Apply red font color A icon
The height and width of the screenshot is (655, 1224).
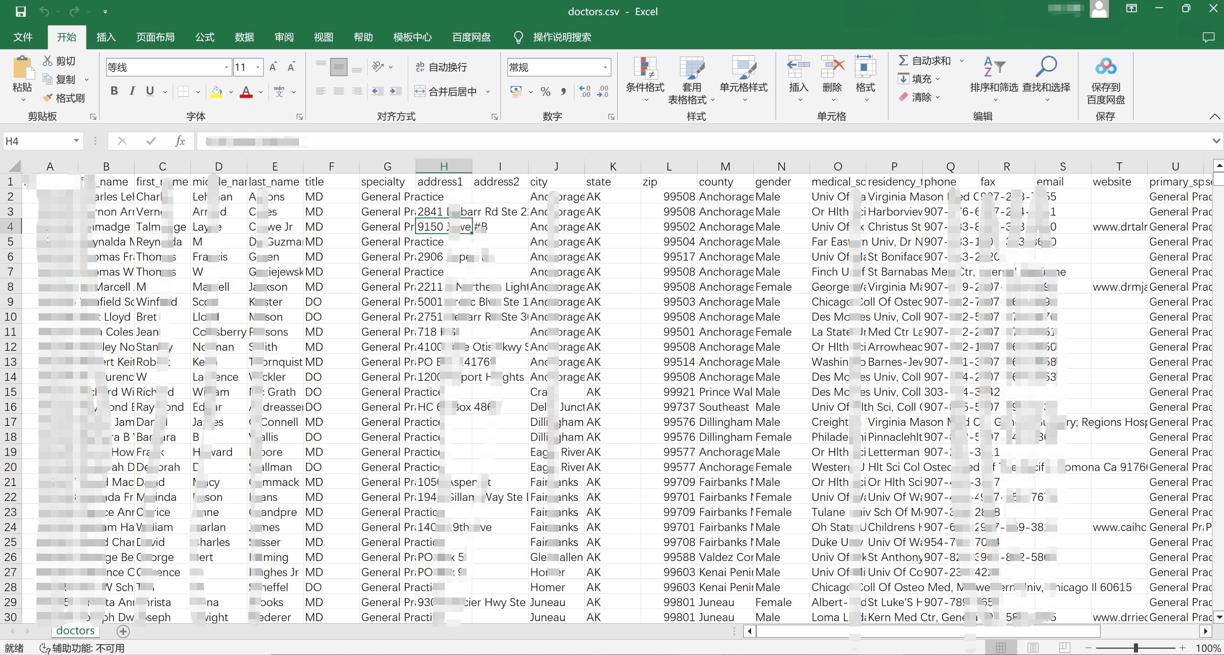(x=246, y=91)
